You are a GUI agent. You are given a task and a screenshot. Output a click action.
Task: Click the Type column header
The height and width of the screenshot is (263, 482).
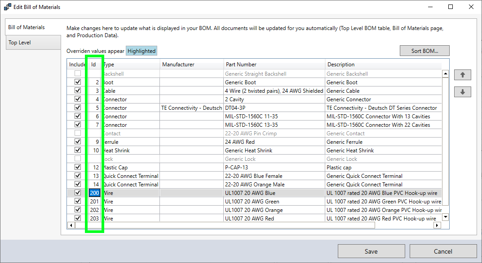click(x=131, y=65)
